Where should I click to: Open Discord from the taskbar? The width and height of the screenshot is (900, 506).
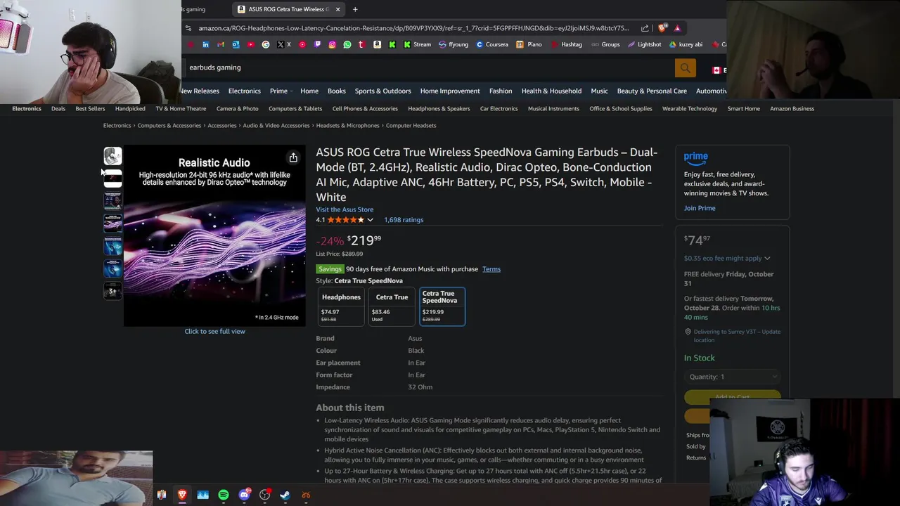click(244, 495)
